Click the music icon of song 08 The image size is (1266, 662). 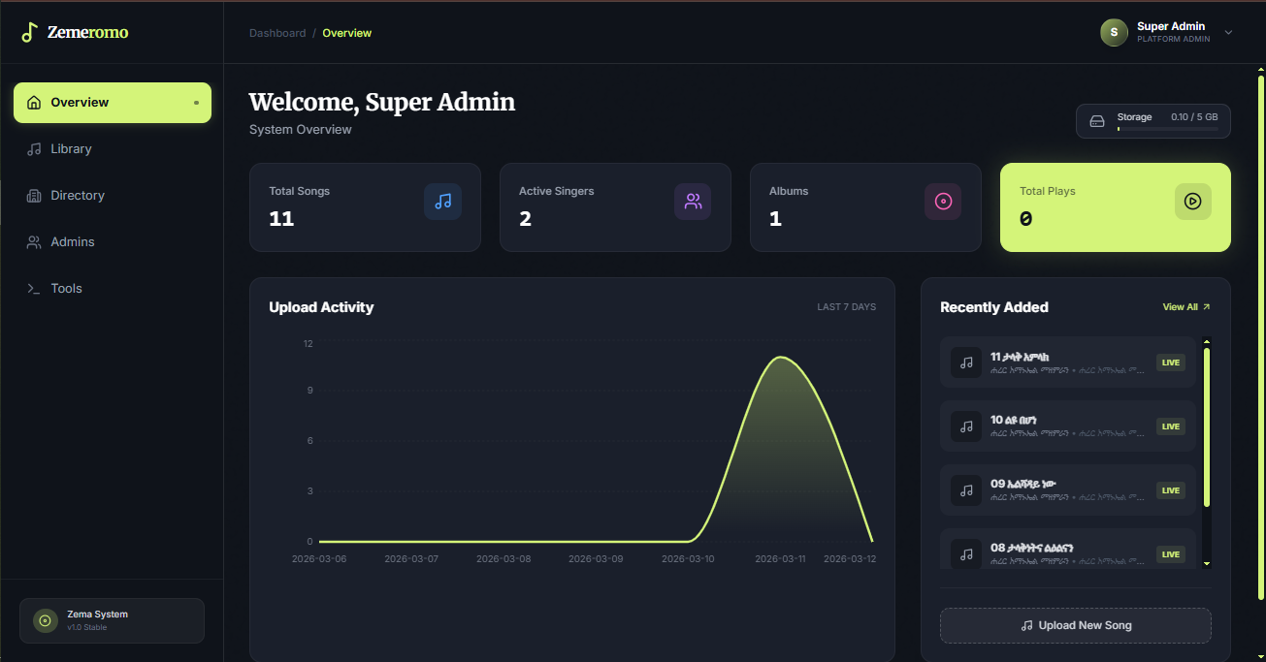[966, 554]
